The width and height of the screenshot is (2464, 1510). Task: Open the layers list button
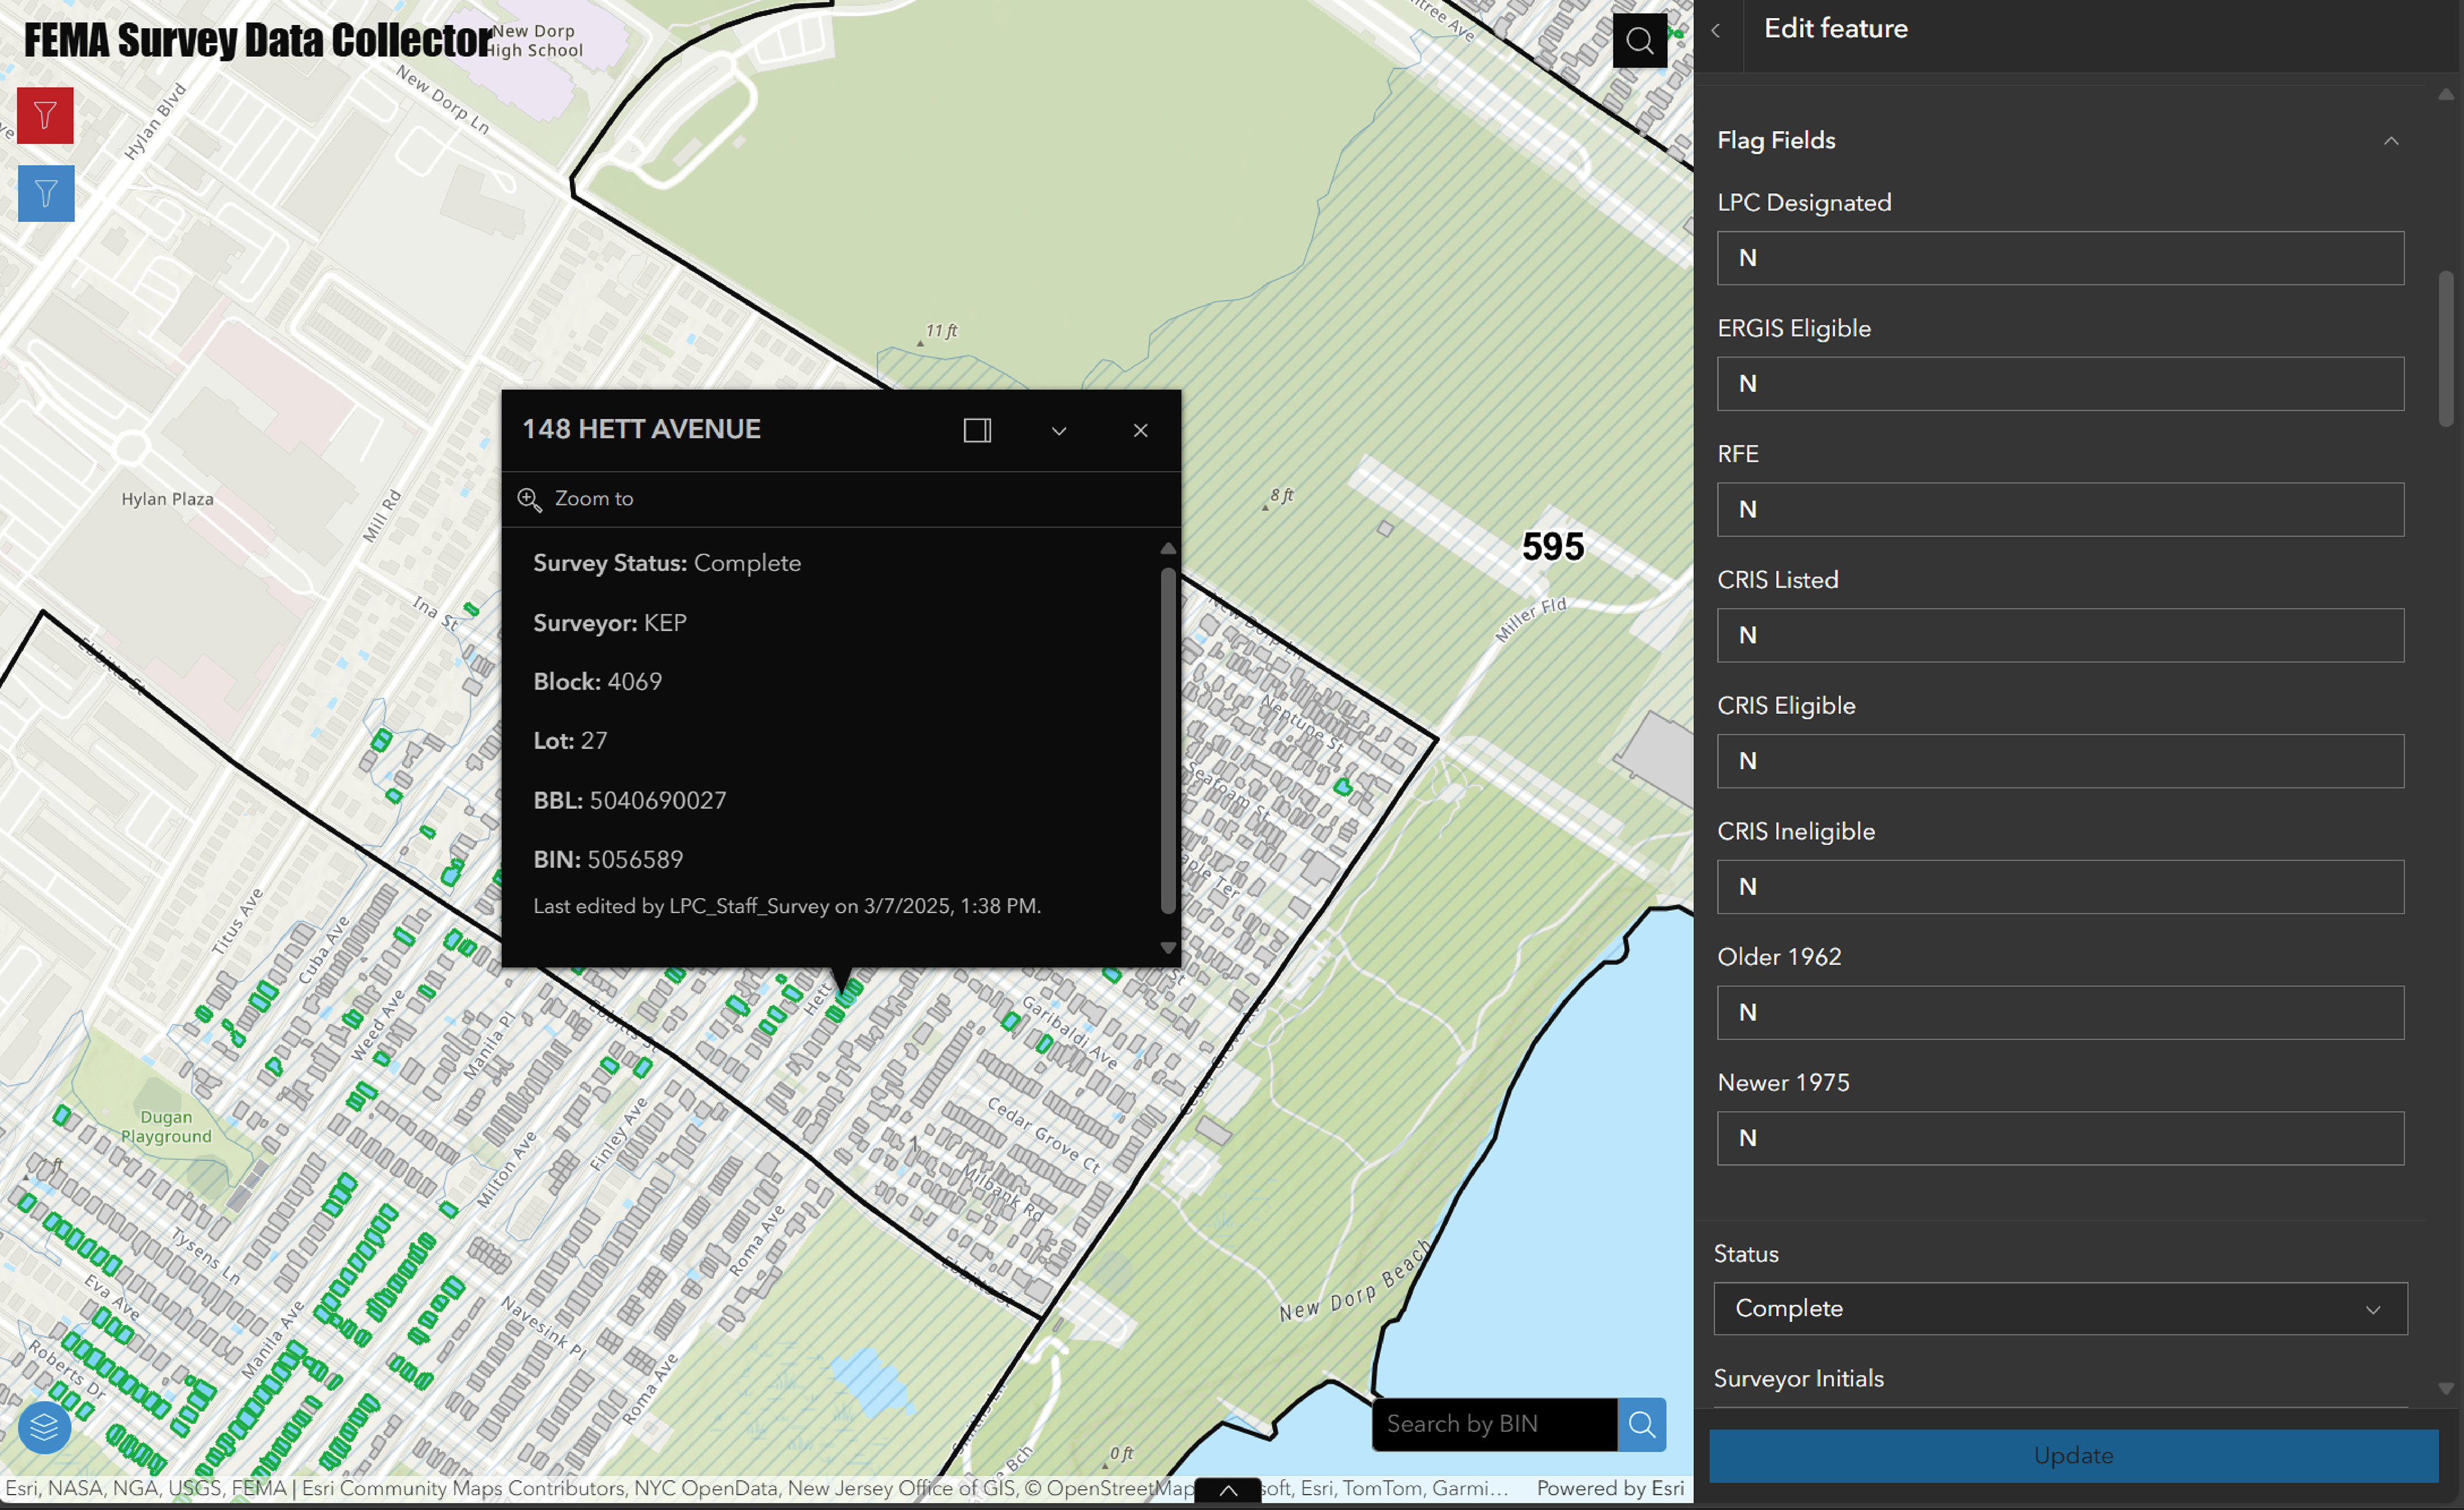44,1427
